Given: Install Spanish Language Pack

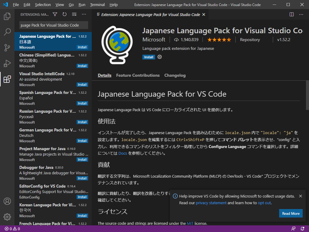Looking at the screenshot, I should click(x=82, y=103).
